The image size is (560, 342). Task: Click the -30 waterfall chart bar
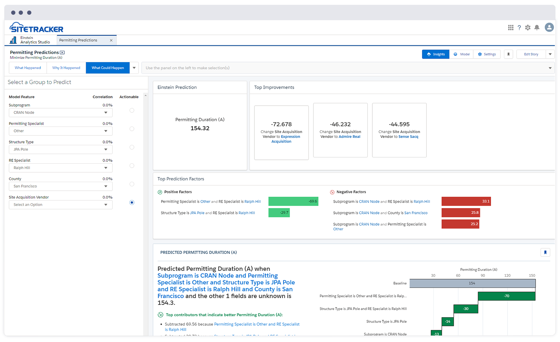(x=466, y=309)
